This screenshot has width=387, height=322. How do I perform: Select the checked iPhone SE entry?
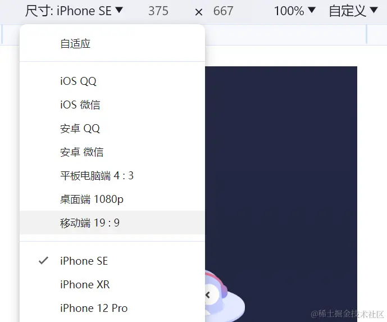(x=112, y=261)
